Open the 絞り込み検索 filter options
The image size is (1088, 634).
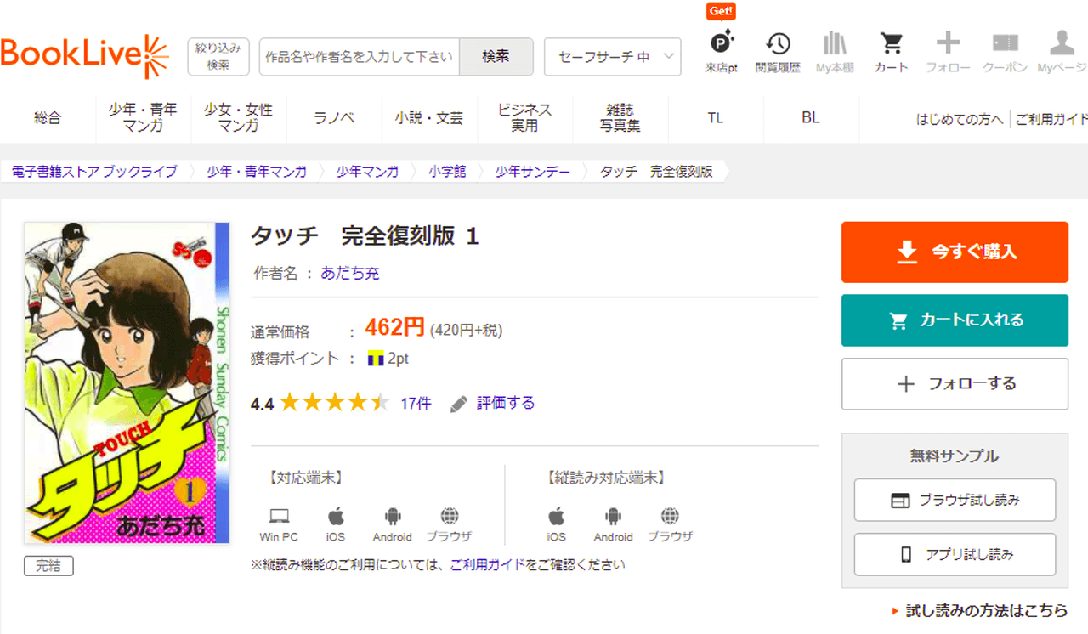218,57
